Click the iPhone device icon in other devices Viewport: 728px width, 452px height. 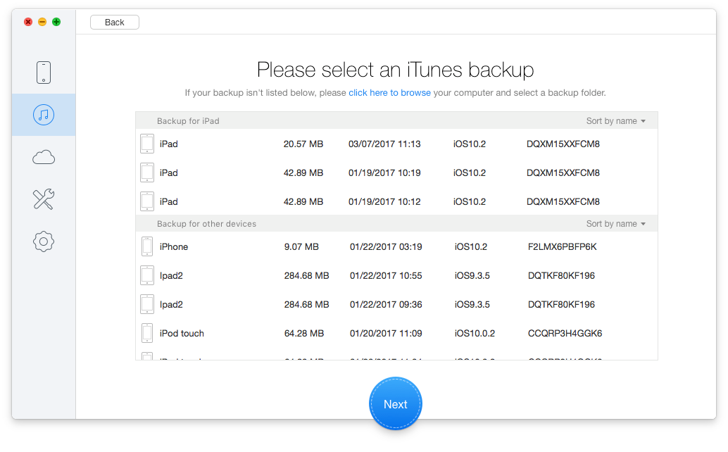tap(147, 246)
